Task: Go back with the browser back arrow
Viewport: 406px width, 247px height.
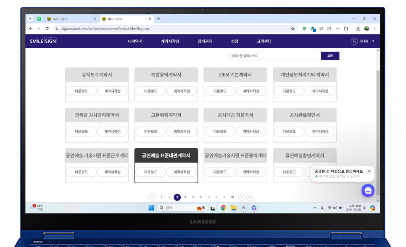Action: [31, 29]
